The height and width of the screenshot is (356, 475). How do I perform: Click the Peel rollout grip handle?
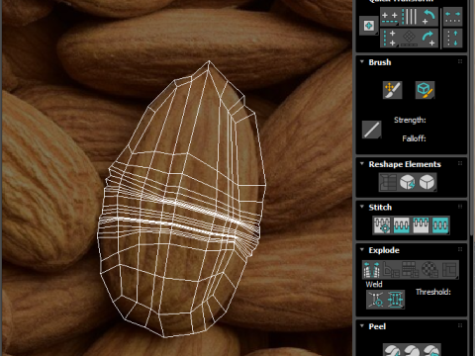click(460, 325)
